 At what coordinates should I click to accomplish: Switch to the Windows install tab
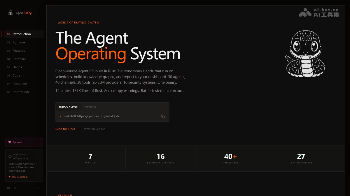pos(90,107)
